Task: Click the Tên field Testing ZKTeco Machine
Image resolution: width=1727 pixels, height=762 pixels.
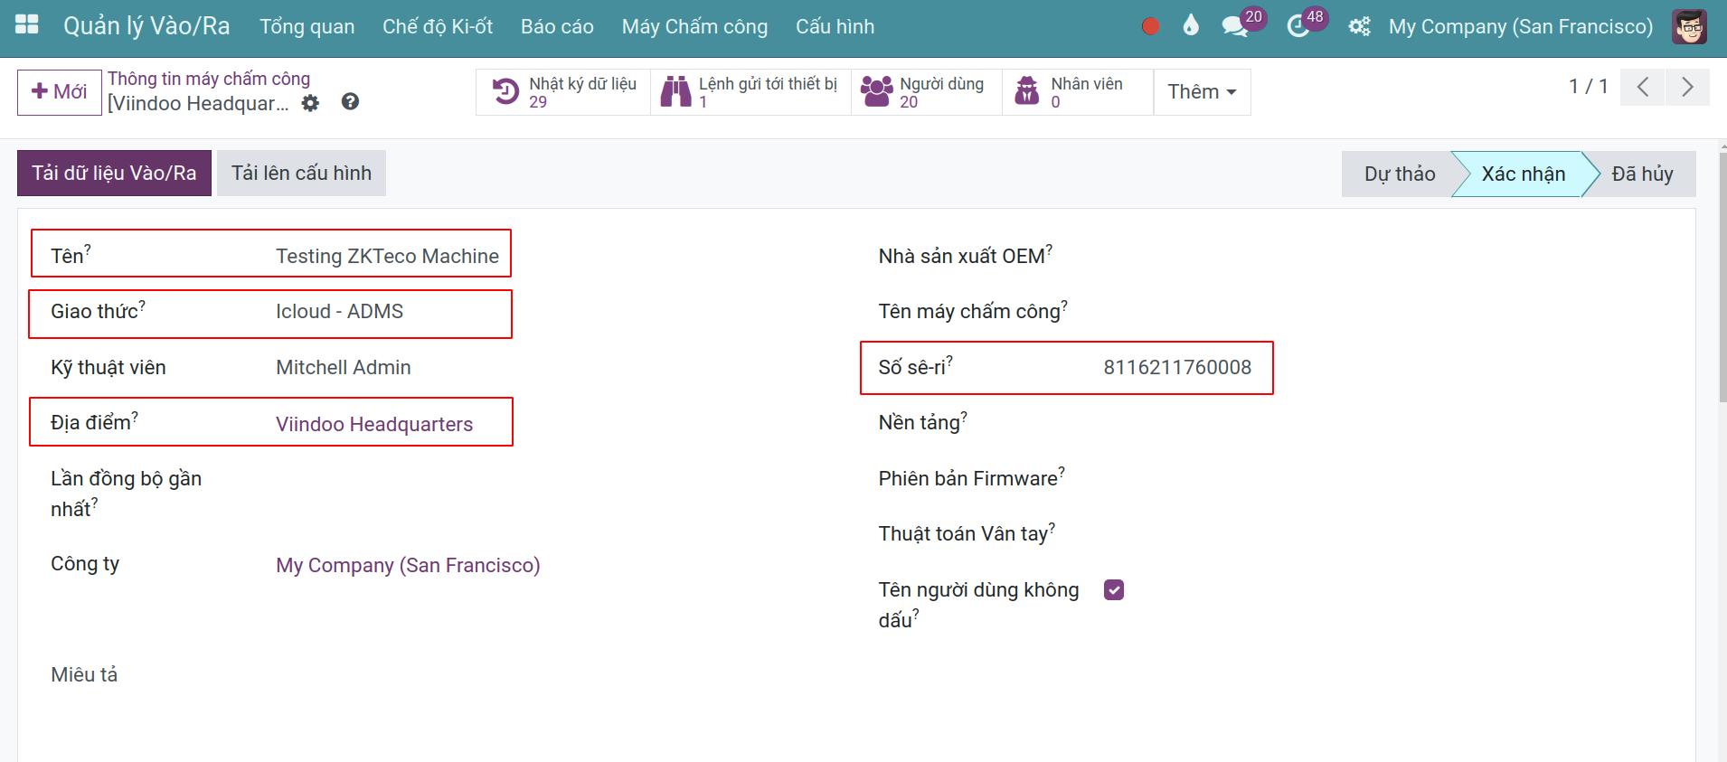Action: click(387, 257)
